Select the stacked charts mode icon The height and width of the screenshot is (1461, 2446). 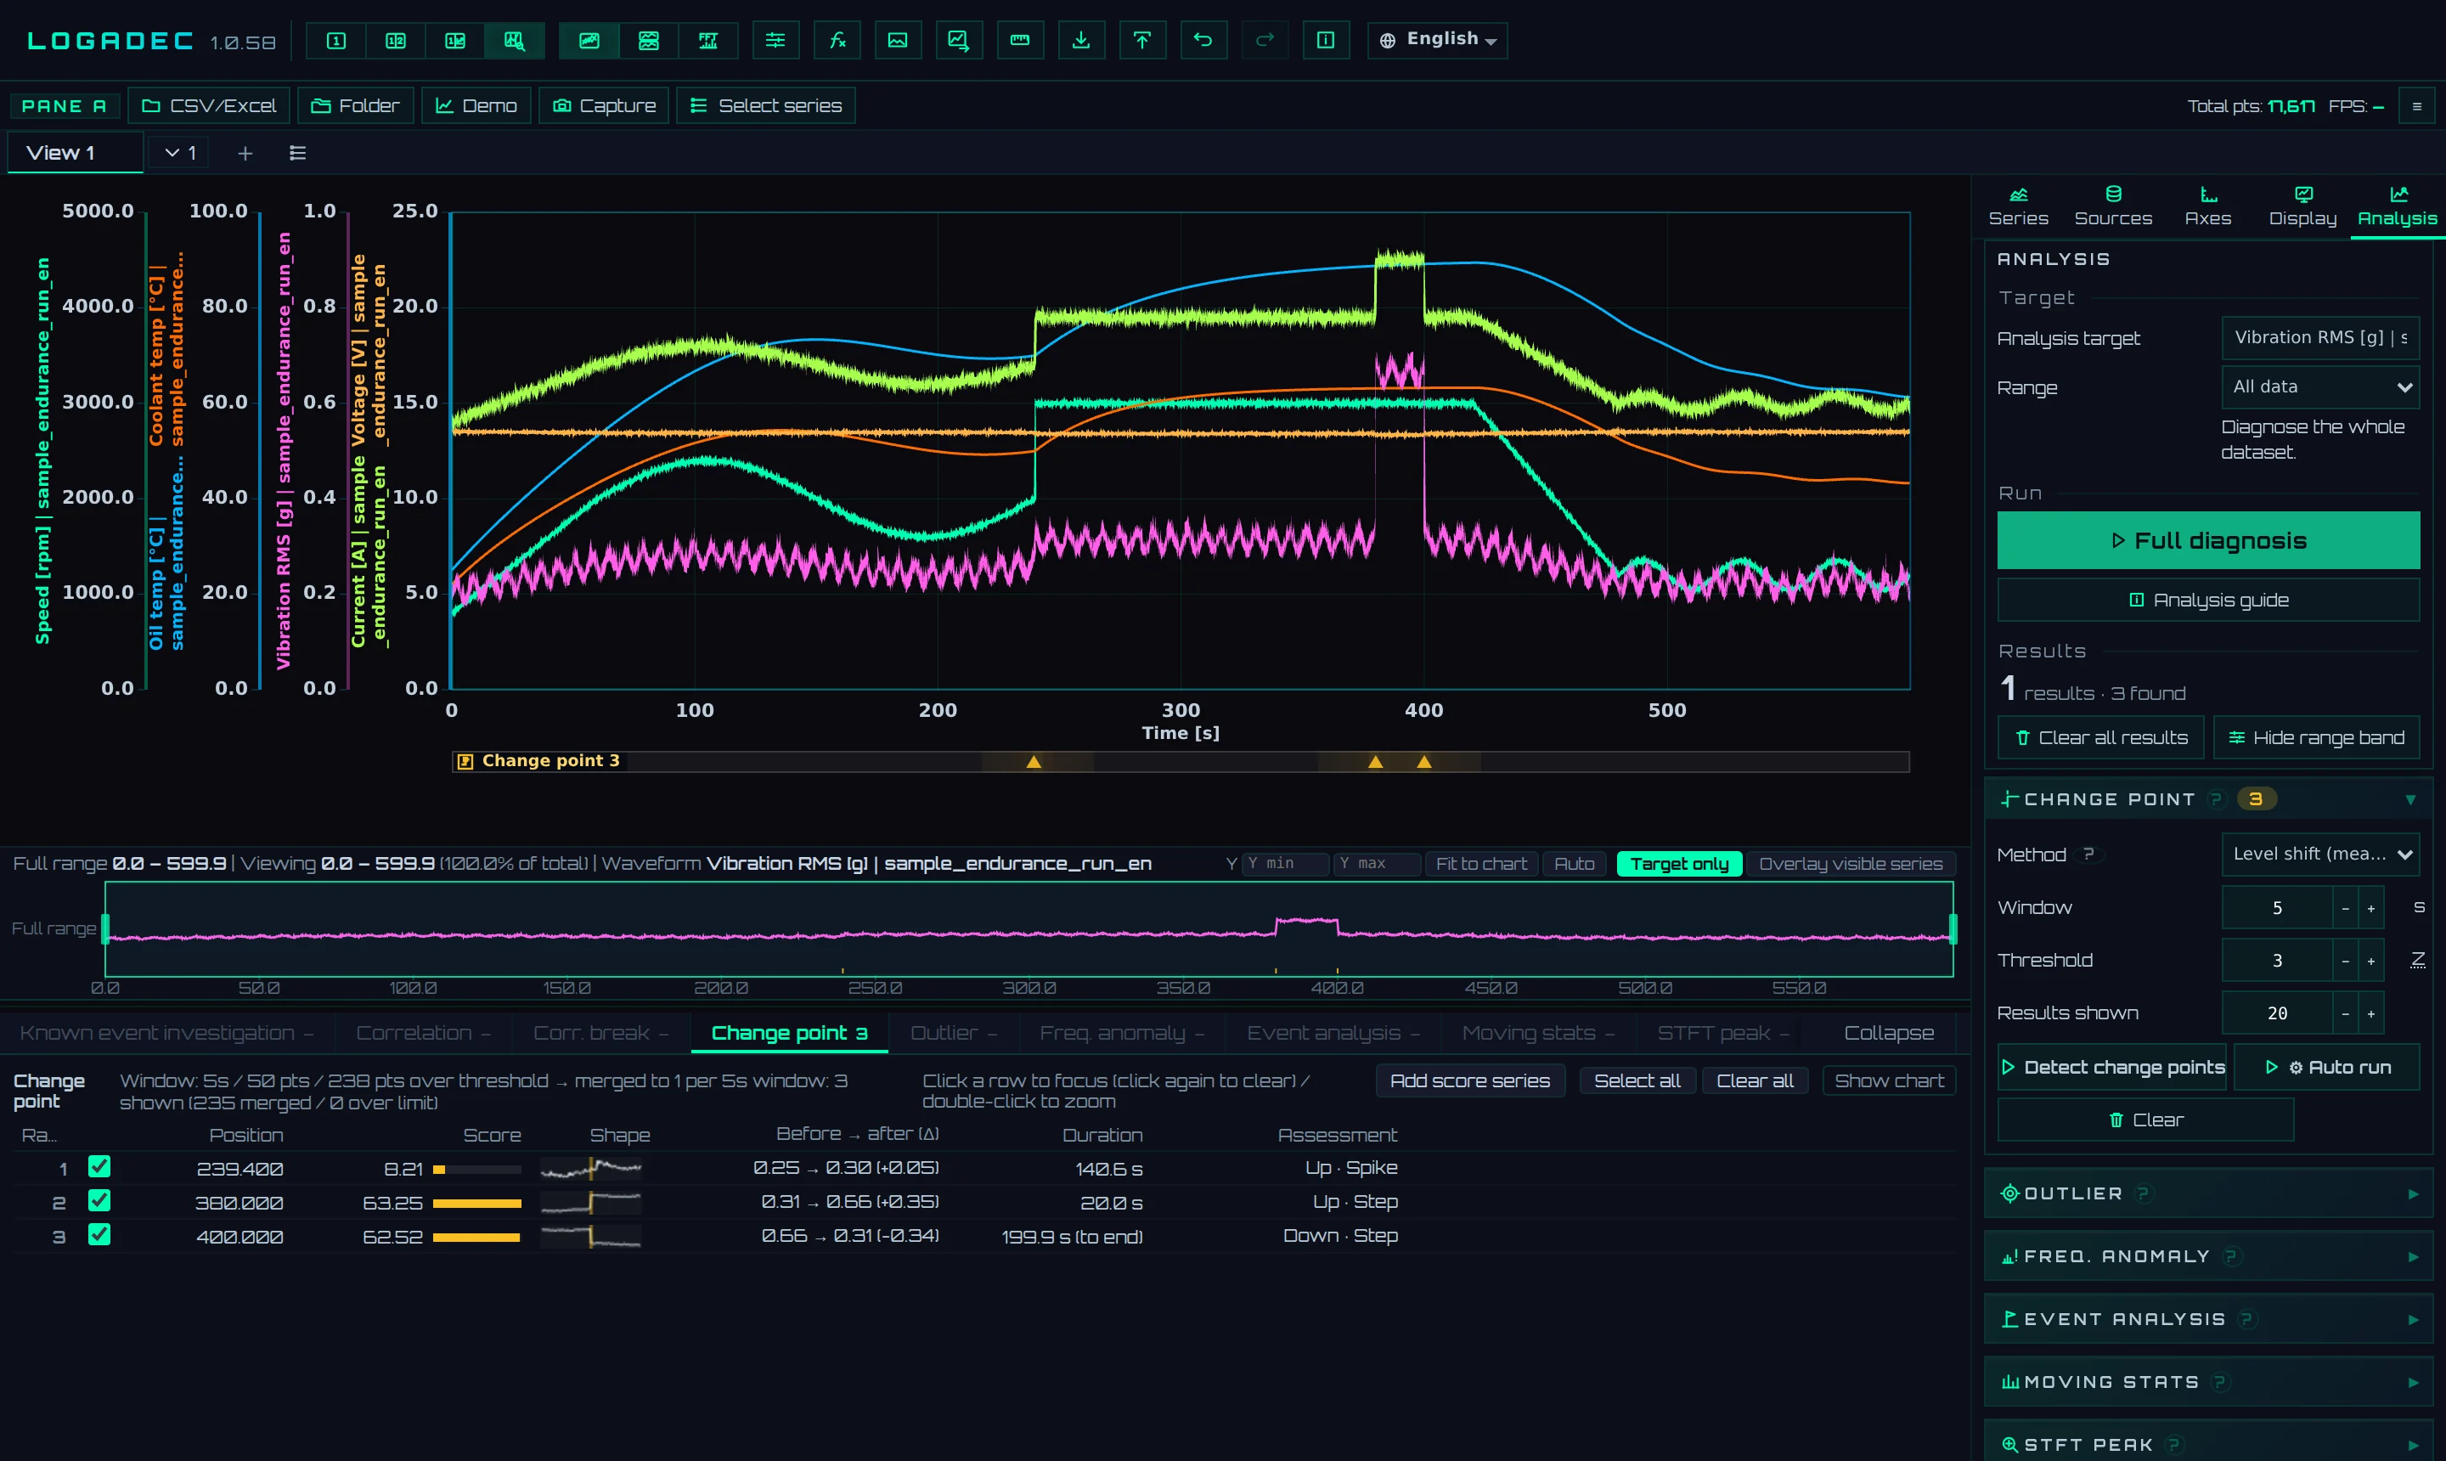(649, 41)
